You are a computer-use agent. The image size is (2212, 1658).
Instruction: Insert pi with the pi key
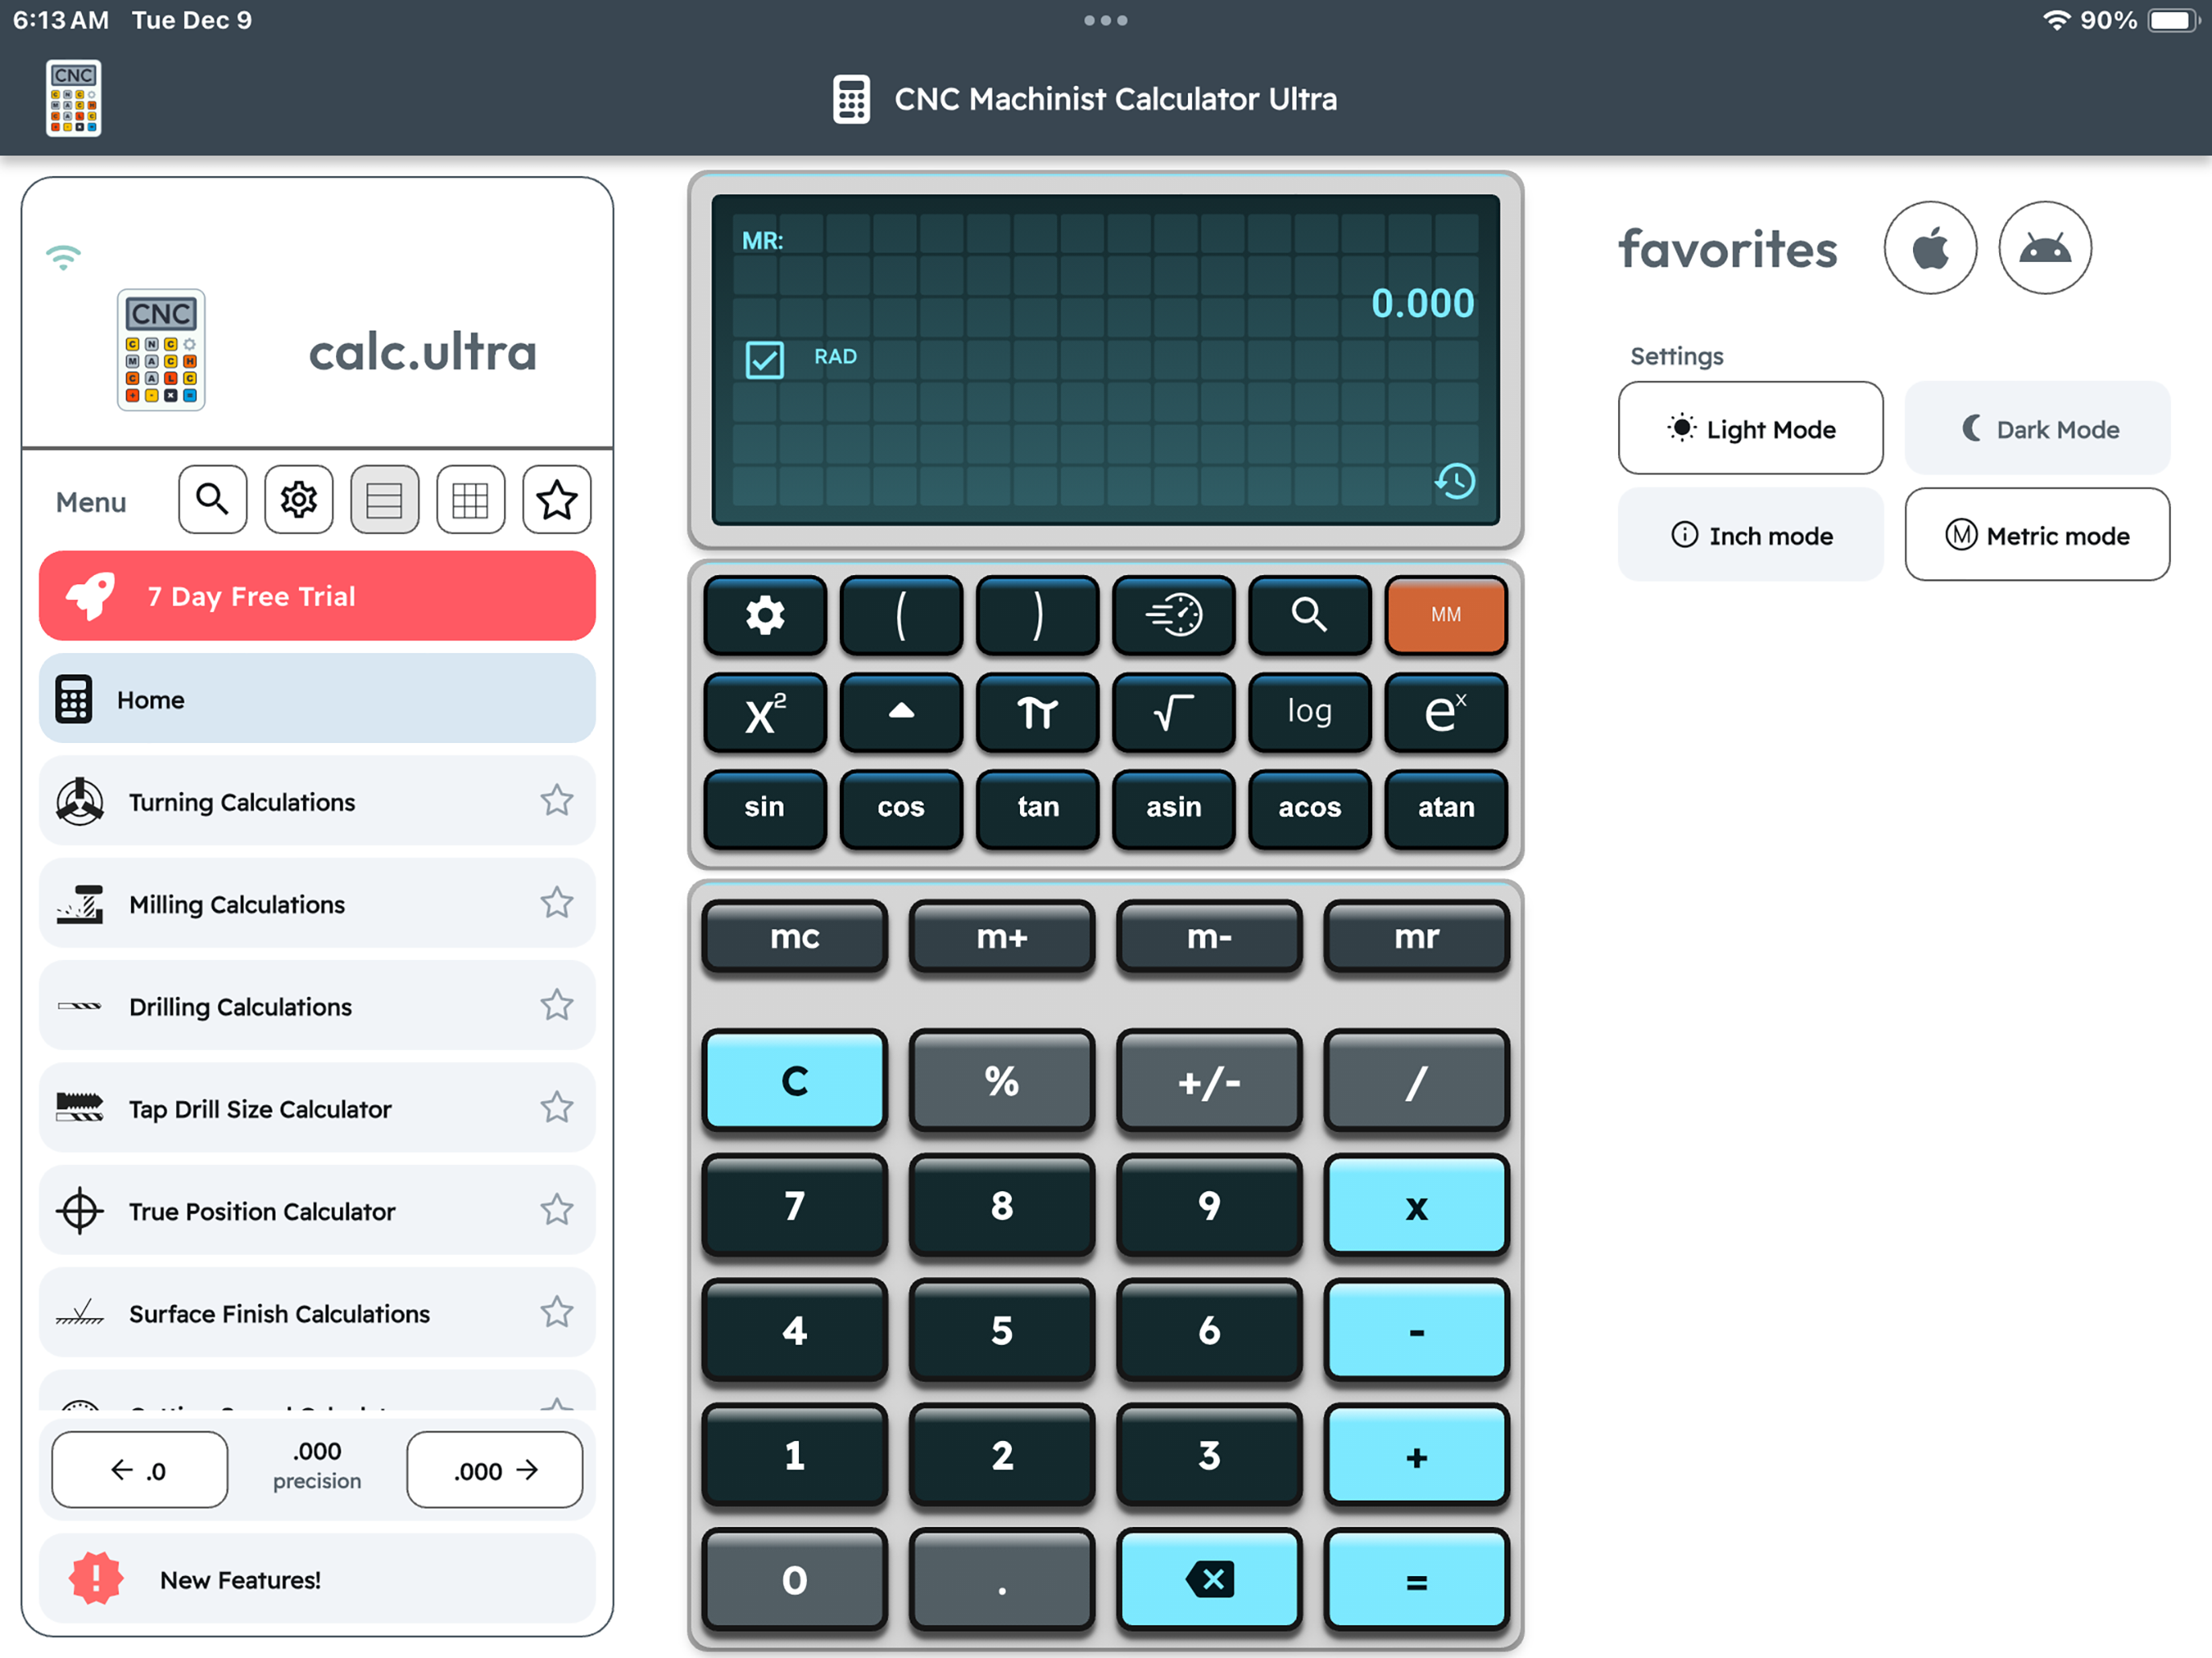click(1037, 712)
